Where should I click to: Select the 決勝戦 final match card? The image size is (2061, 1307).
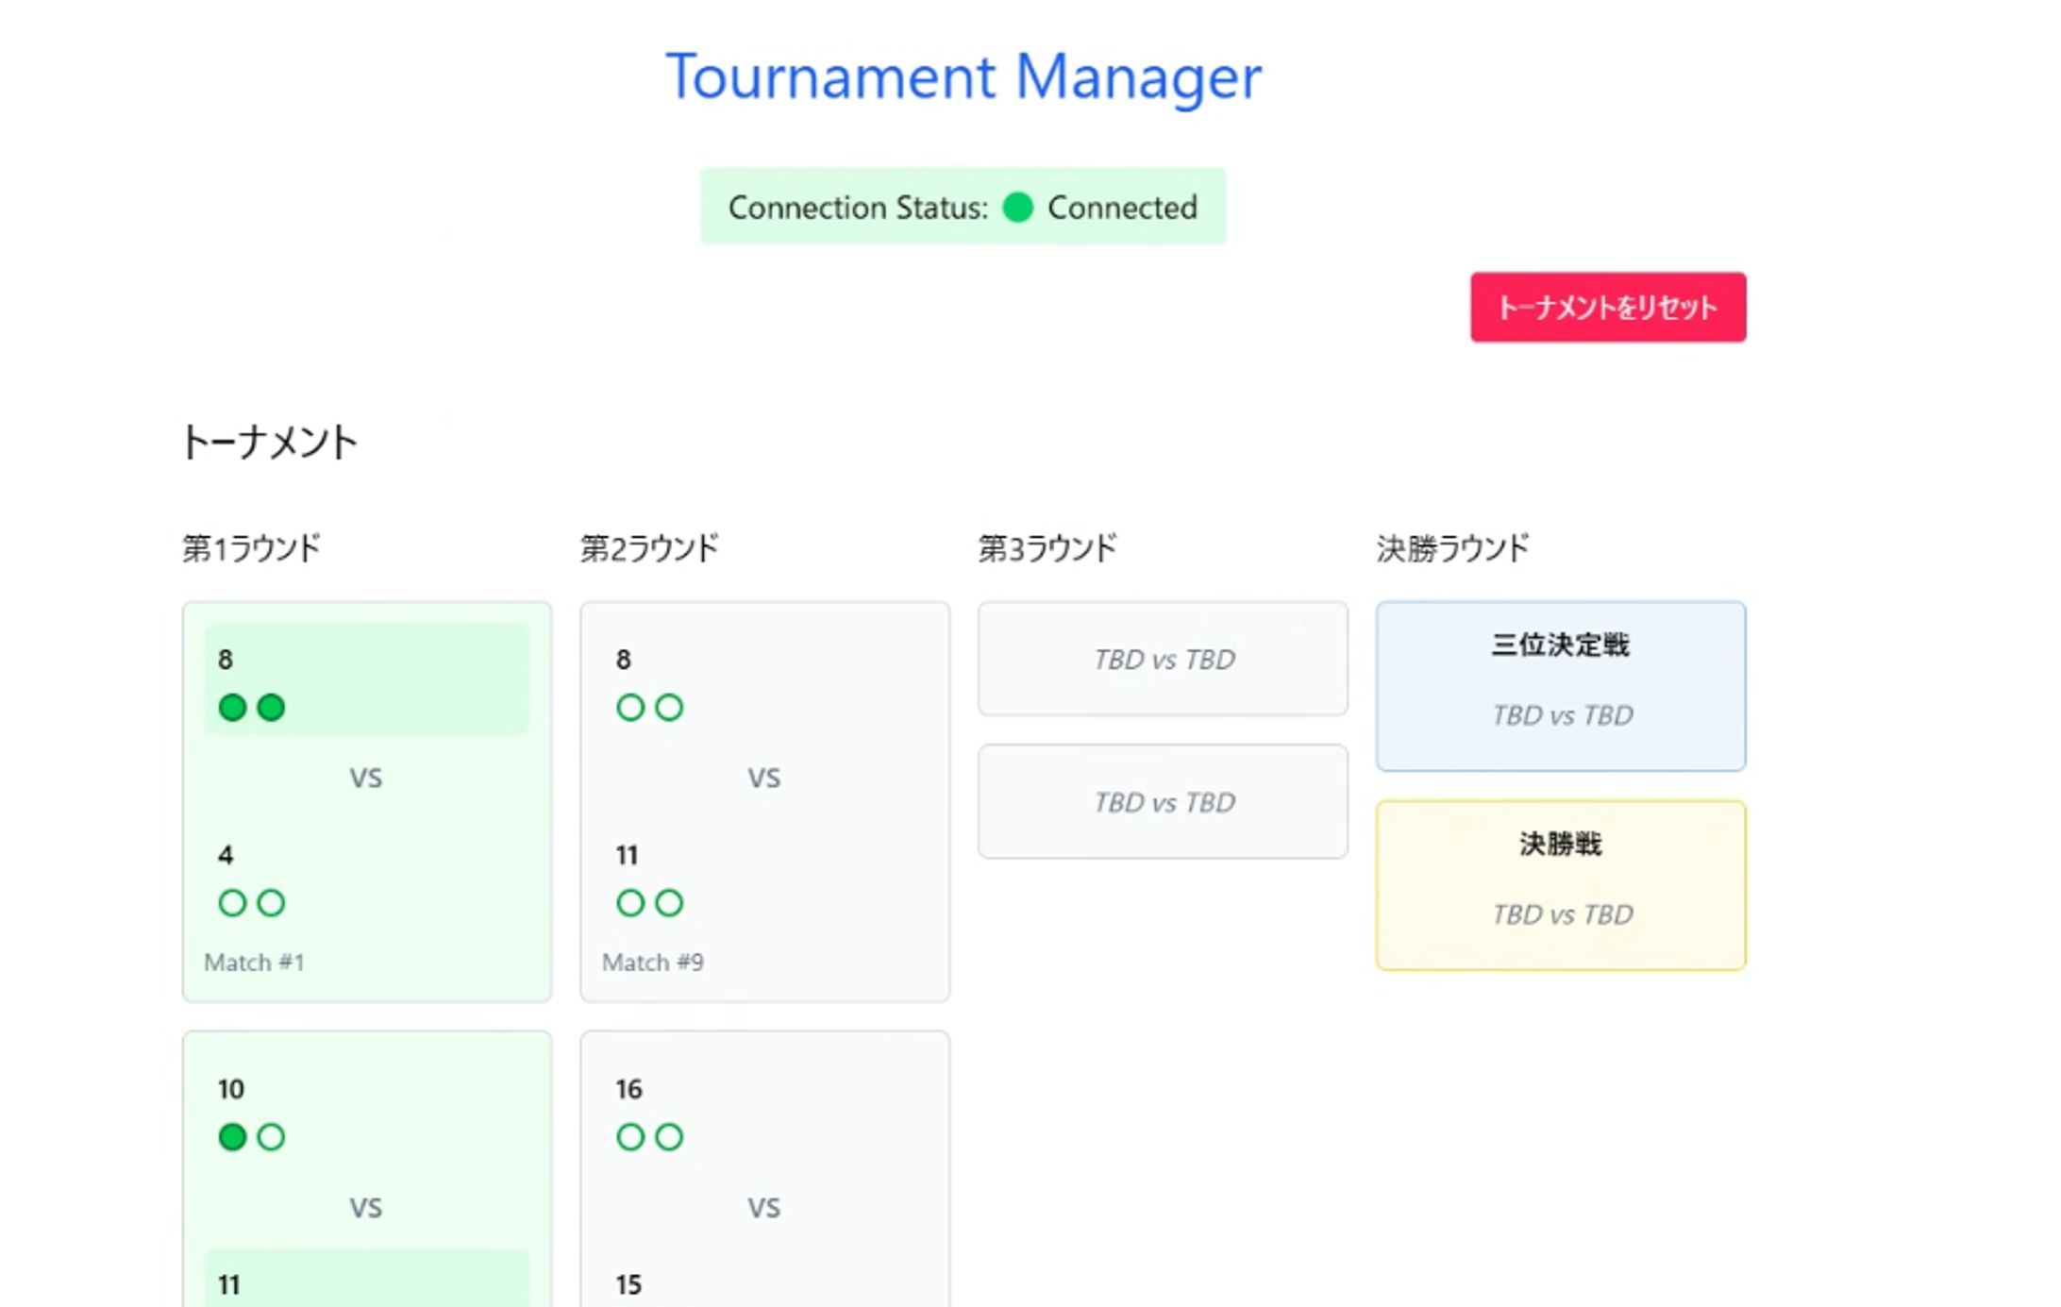[x=1560, y=884]
